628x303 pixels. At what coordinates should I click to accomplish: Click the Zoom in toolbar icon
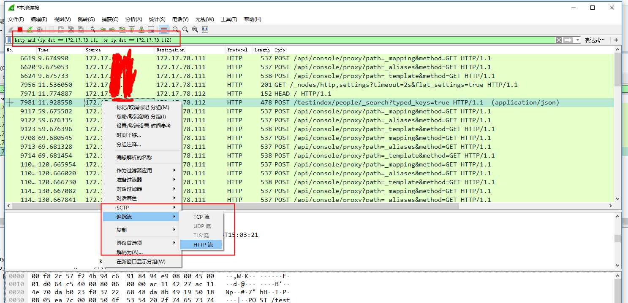(175, 29)
